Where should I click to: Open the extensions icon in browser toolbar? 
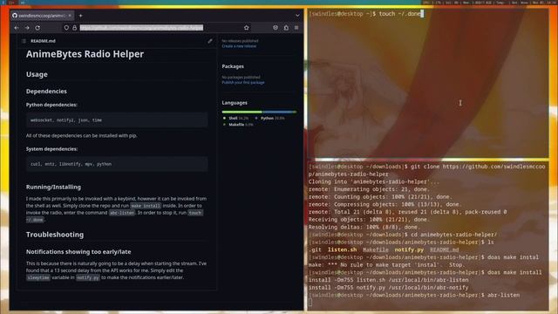[x=286, y=28]
